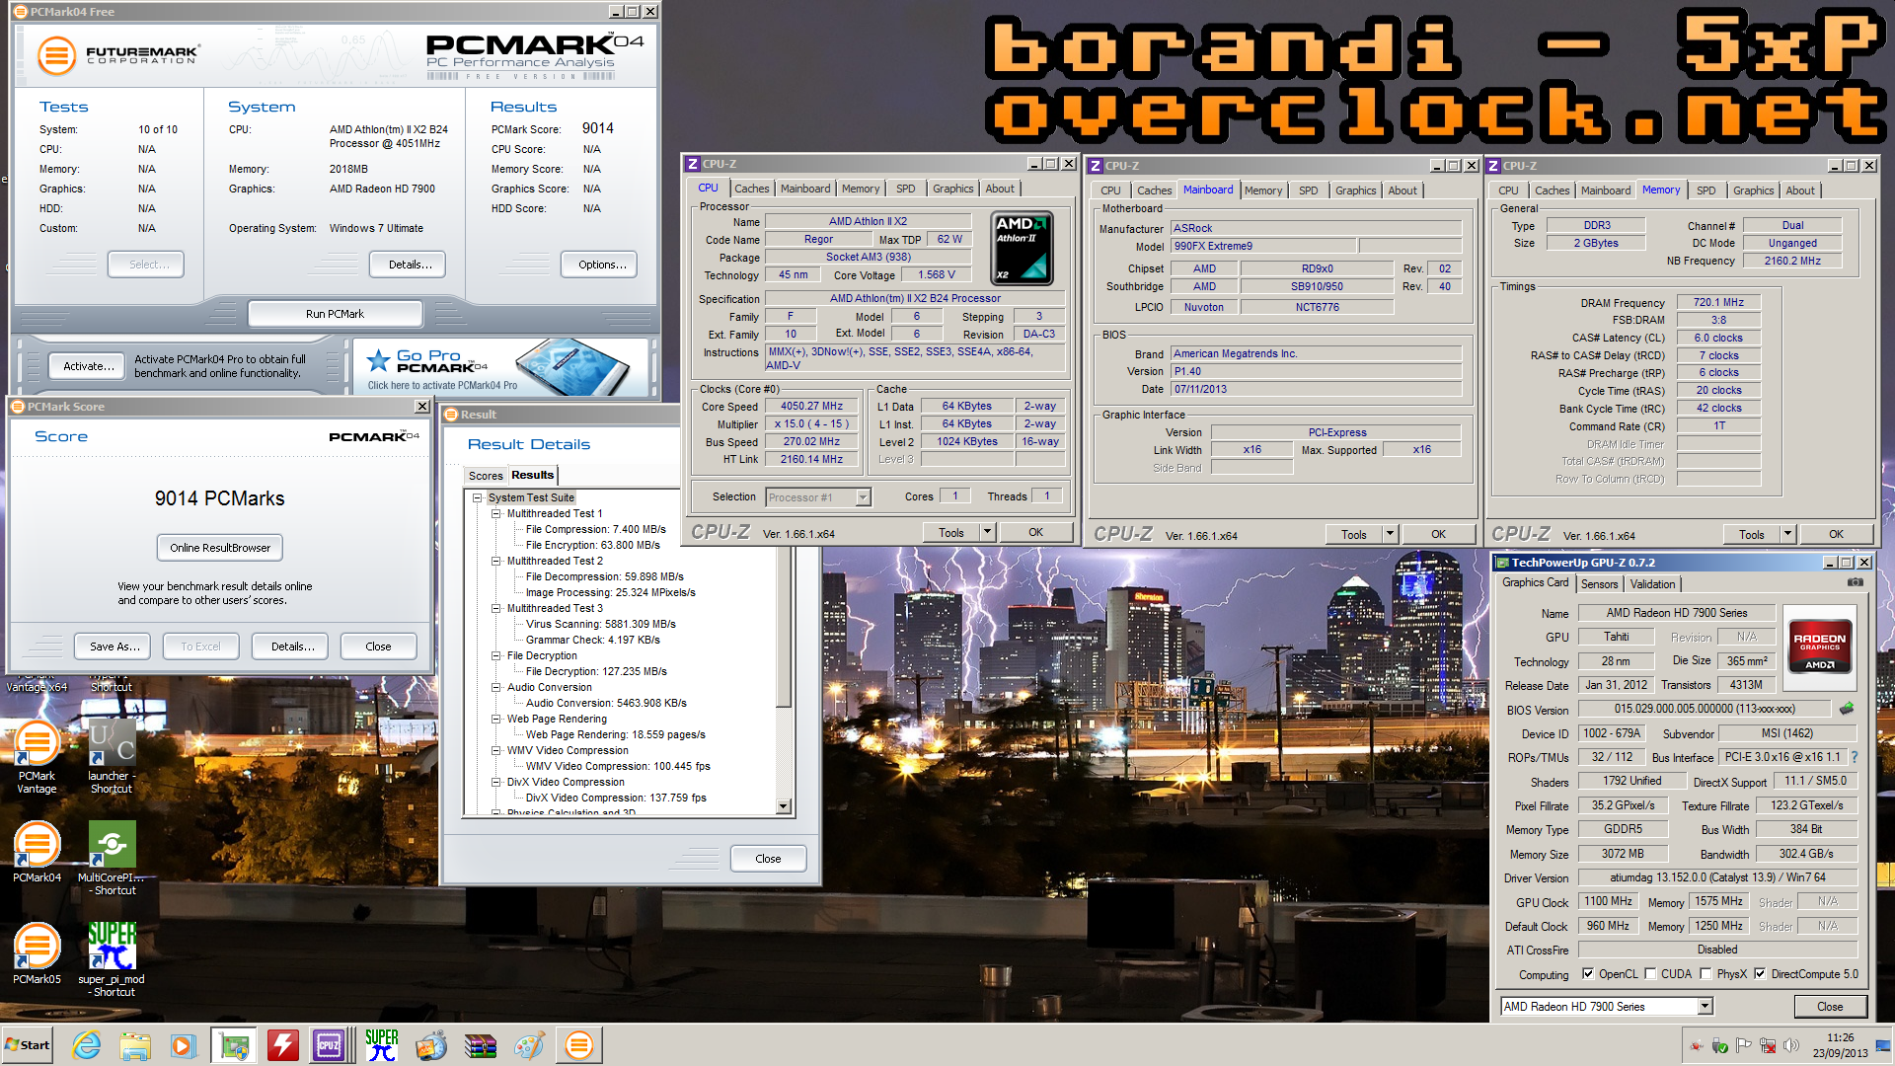Image resolution: width=1895 pixels, height=1066 pixels.
Task: Toggle CUDA checkbox in GPU-Z
Action: pos(1650,973)
